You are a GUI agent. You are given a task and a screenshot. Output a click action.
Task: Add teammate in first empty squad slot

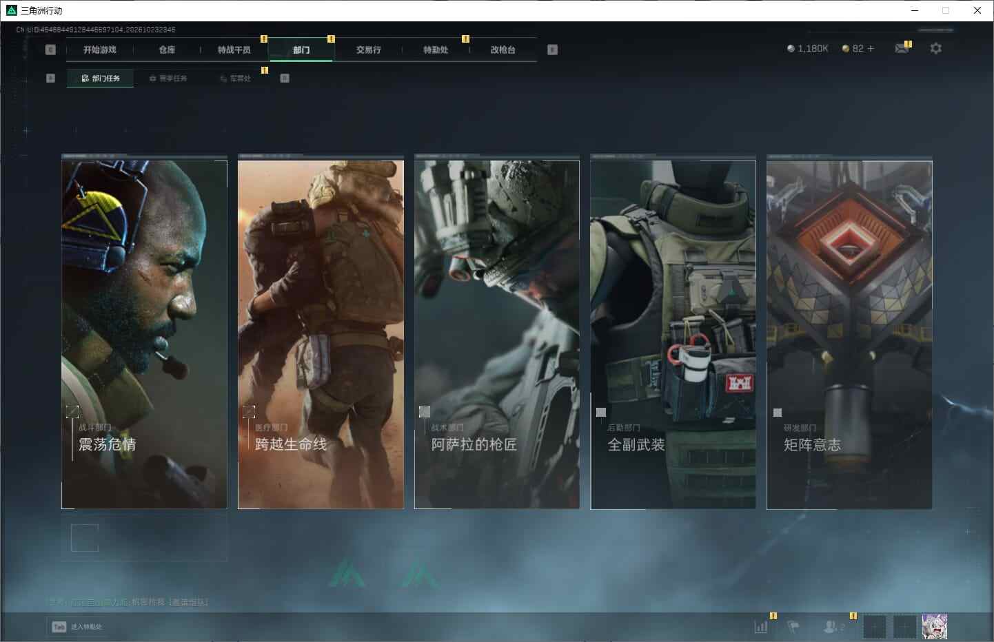tap(874, 627)
